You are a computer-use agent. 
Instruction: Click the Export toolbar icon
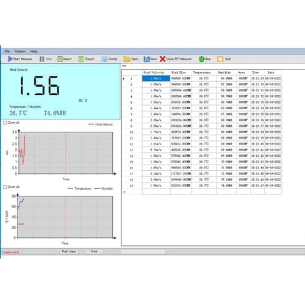click(81, 59)
